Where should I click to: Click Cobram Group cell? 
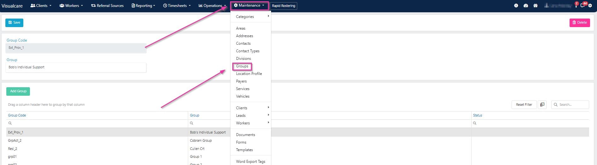[x=201, y=140]
